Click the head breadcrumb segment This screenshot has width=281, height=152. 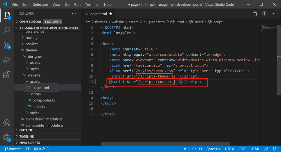(x=196, y=22)
